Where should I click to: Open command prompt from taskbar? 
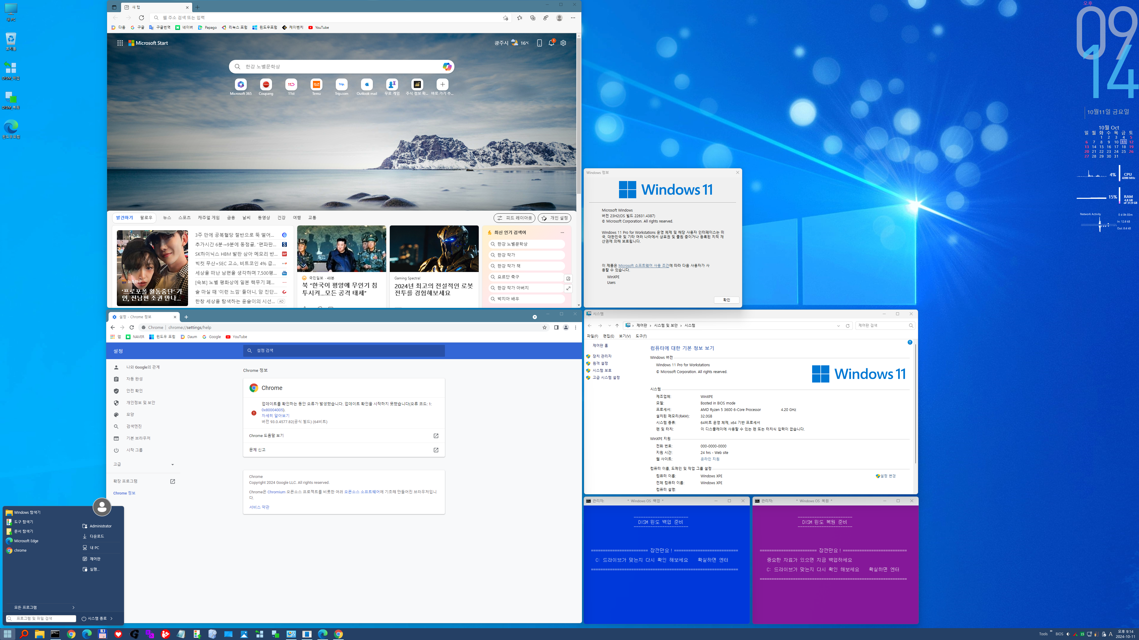[x=55, y=634]
